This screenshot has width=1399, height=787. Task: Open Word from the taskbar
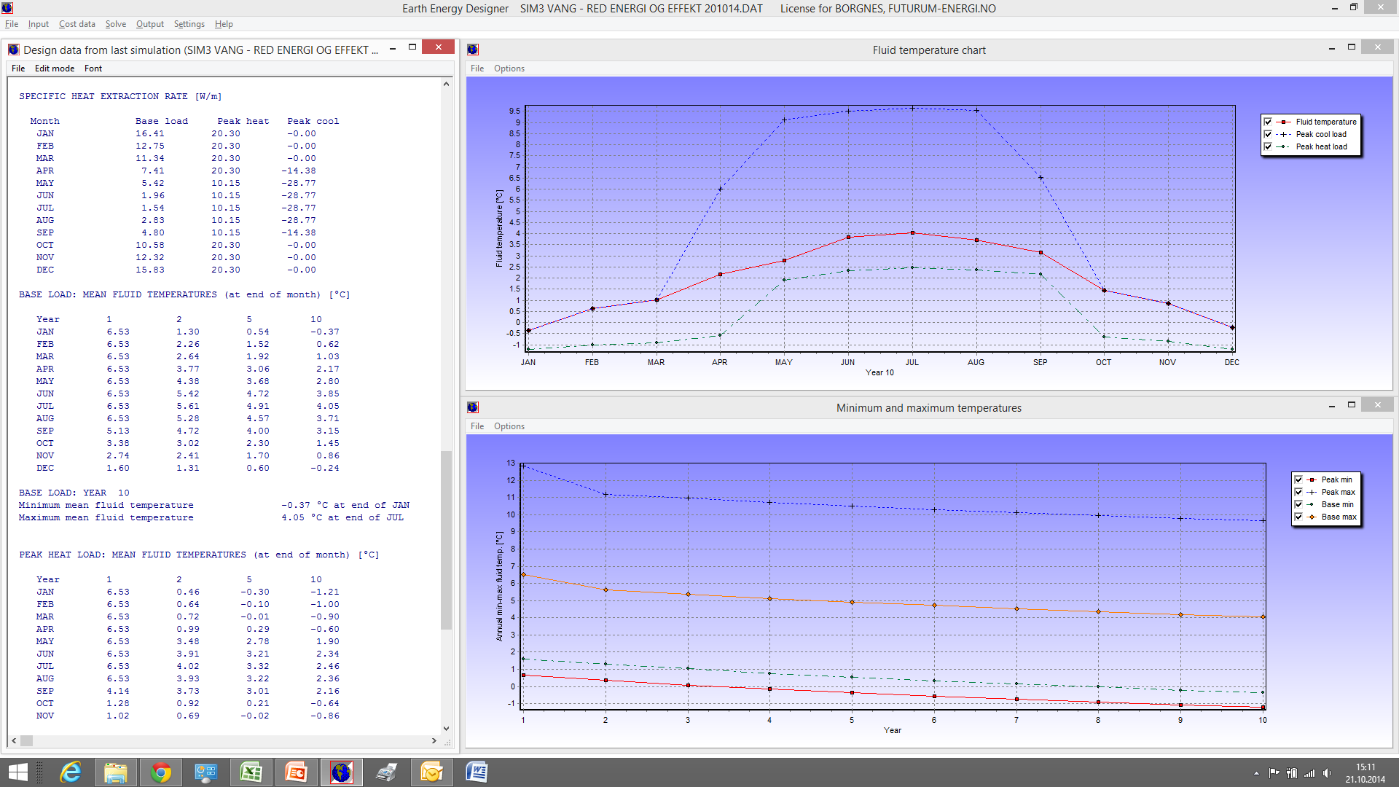(477, 772)
